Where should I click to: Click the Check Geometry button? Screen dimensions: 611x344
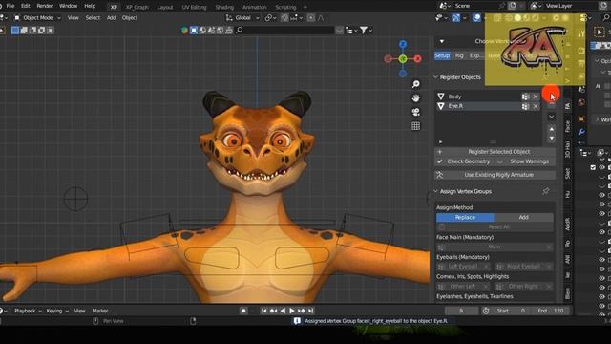(x=464, y=161)
